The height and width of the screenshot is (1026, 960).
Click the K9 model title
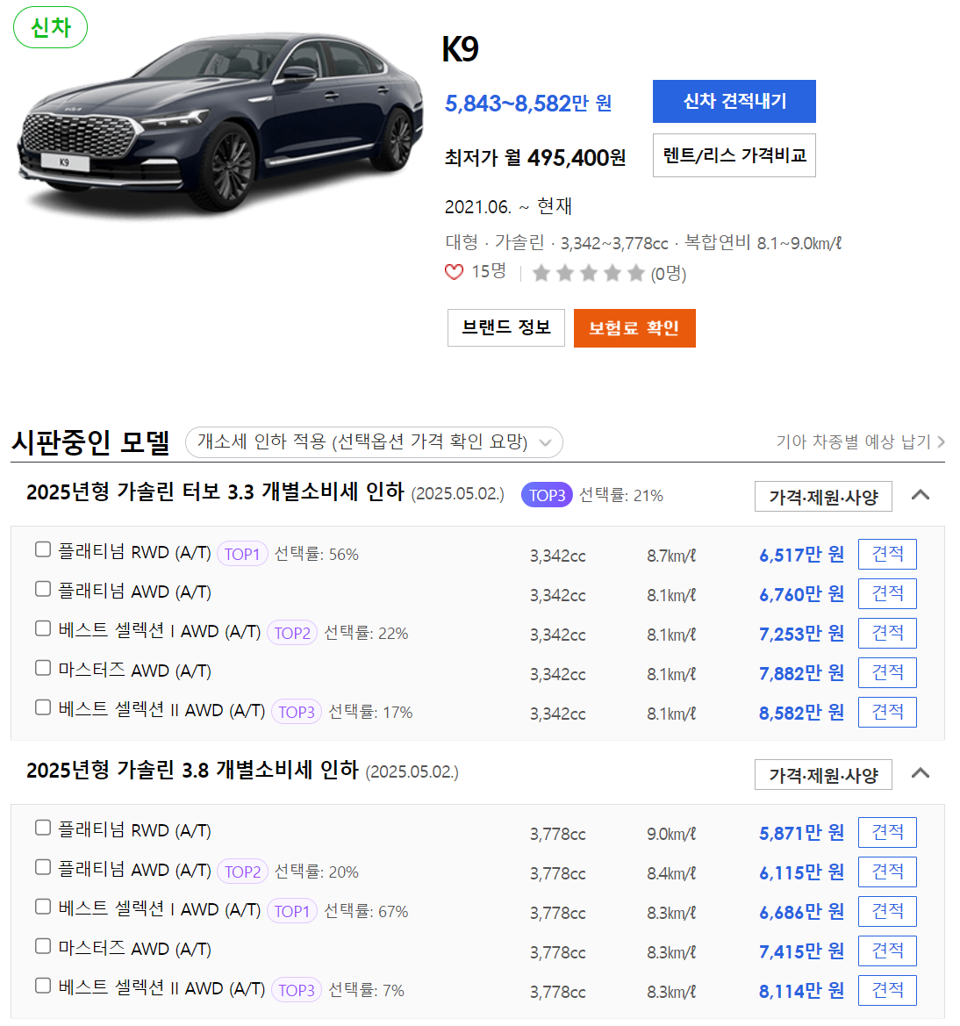pyautogui.click(x=461, y=49)
